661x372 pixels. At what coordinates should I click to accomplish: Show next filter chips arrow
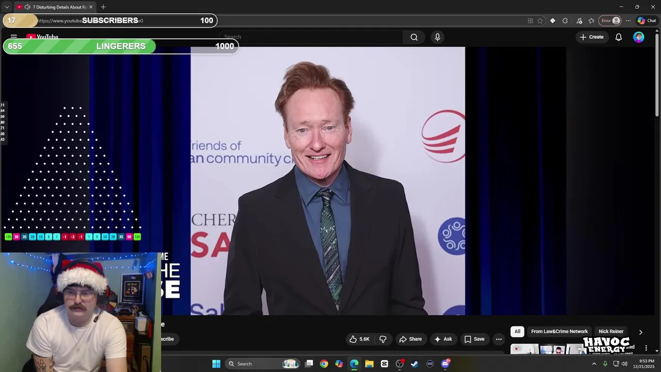[x=640, y=332]
